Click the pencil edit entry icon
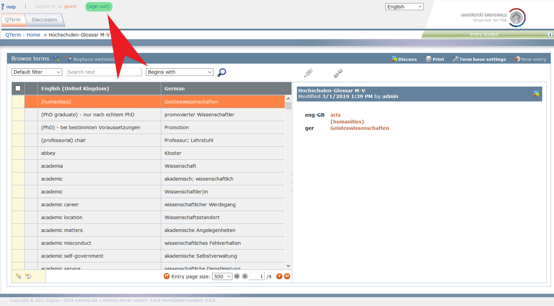554x306 pixels. (308, 73)
